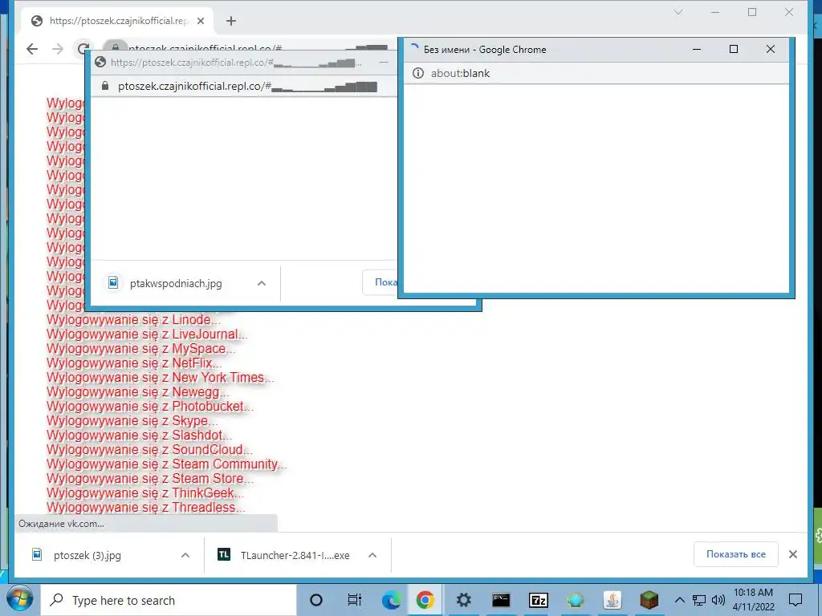Image resolution: width=822 pixels, height=616 pixels.
Task: Click the forward arrow in main Chrome window
Action: pos(58,49)
